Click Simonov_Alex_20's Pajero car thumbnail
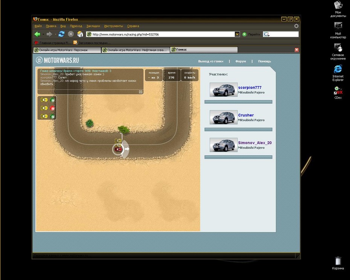 coord(224,145)
